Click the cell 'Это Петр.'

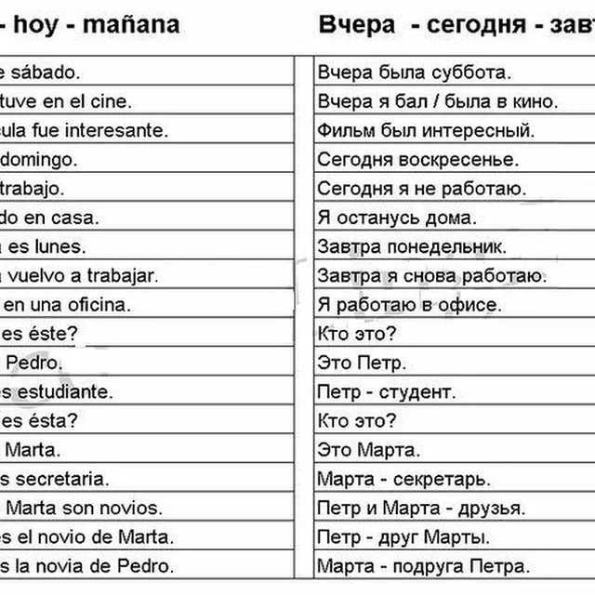(x=455, y=362)
